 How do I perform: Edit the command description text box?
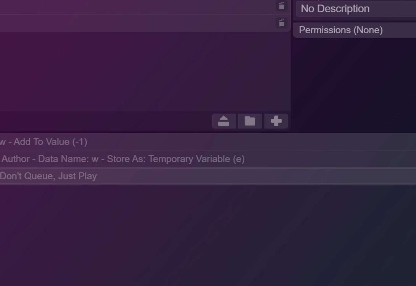356,9
